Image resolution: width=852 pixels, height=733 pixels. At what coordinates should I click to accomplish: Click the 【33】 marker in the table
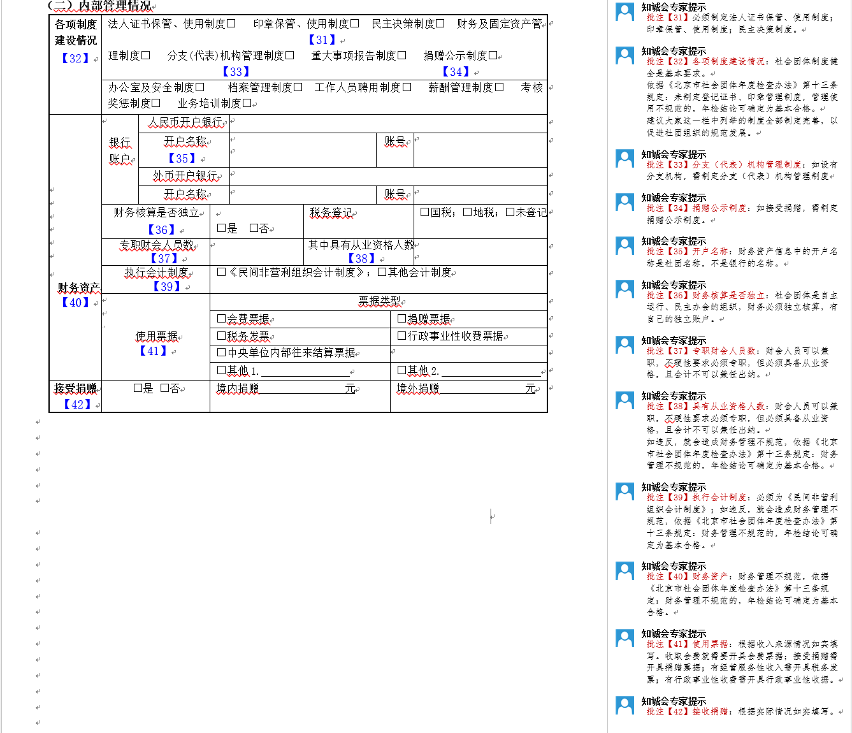pos(236,71)
